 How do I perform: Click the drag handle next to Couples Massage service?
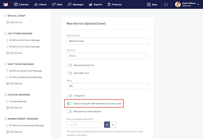point(7,101)
